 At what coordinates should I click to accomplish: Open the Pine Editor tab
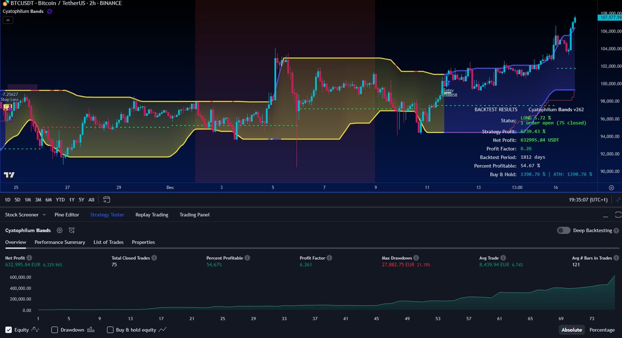pos(67,215)
